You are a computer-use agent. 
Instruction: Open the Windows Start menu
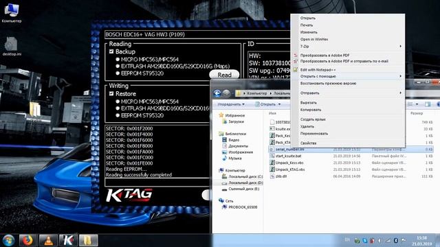[x=9, y=240]
